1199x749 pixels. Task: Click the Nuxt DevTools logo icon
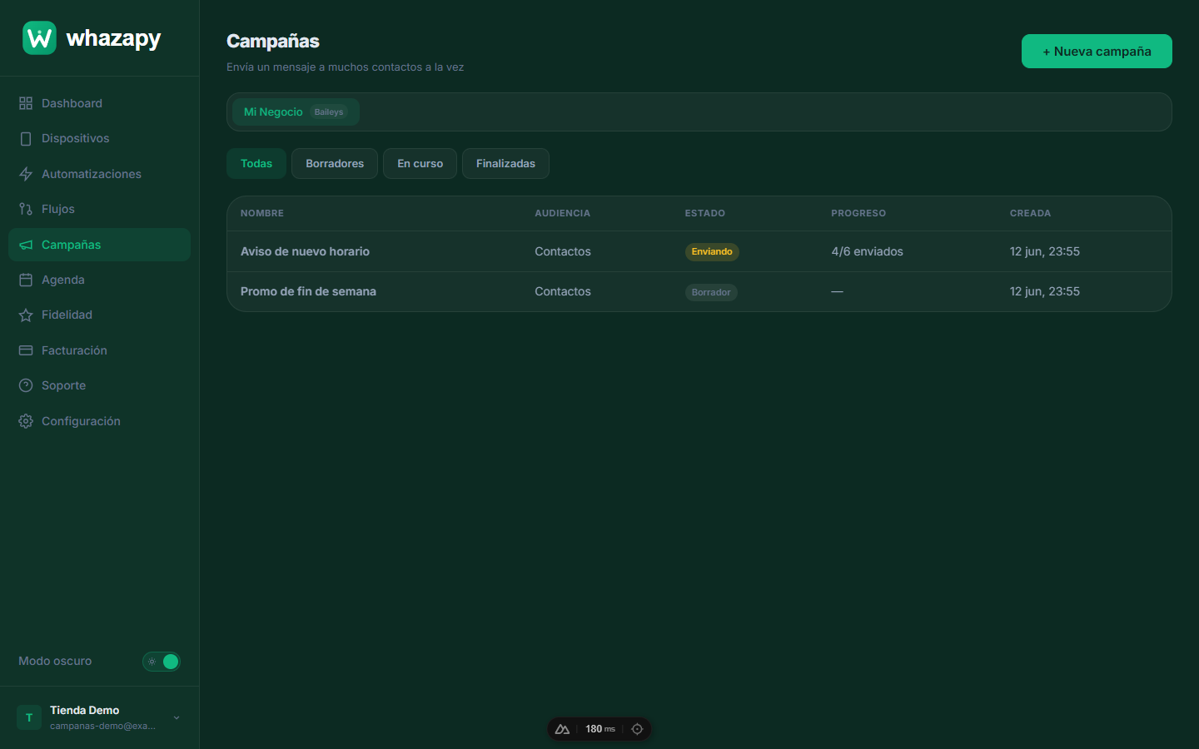[562, 729]
